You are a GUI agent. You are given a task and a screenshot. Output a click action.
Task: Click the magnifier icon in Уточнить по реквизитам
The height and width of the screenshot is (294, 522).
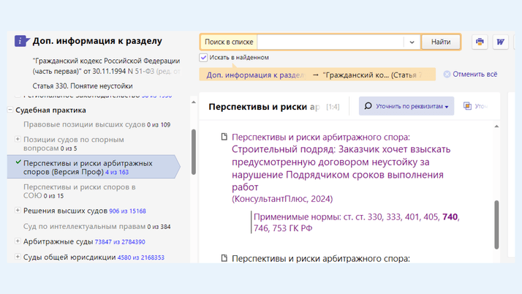tap(368, 106)
